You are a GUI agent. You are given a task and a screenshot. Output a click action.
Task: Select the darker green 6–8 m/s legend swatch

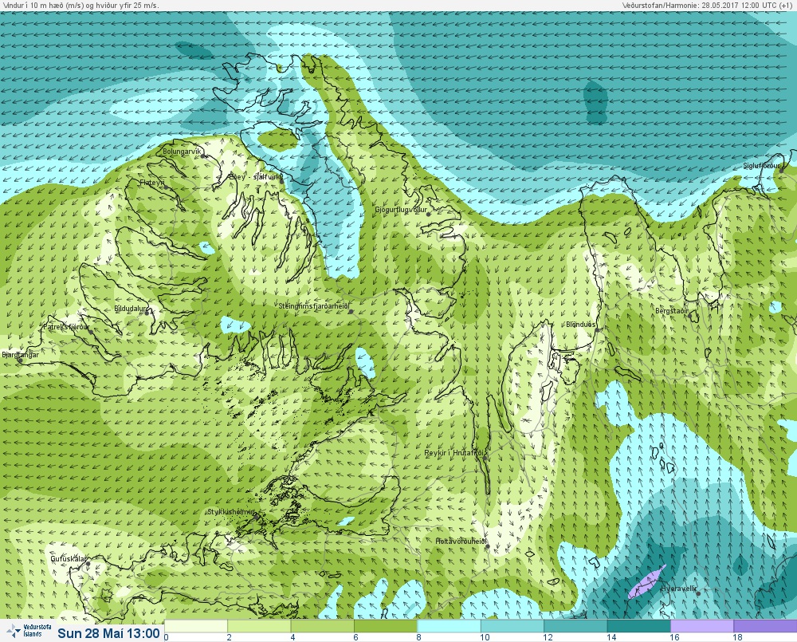coord(385,626)
